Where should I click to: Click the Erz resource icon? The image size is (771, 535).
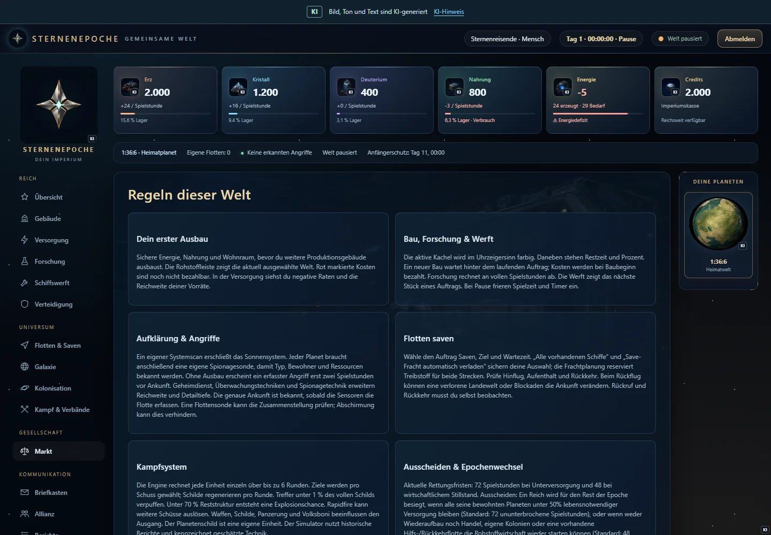pyautogui.click(x=130, y=87)
